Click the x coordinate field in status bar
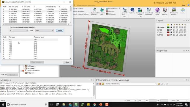 [130, 100]
